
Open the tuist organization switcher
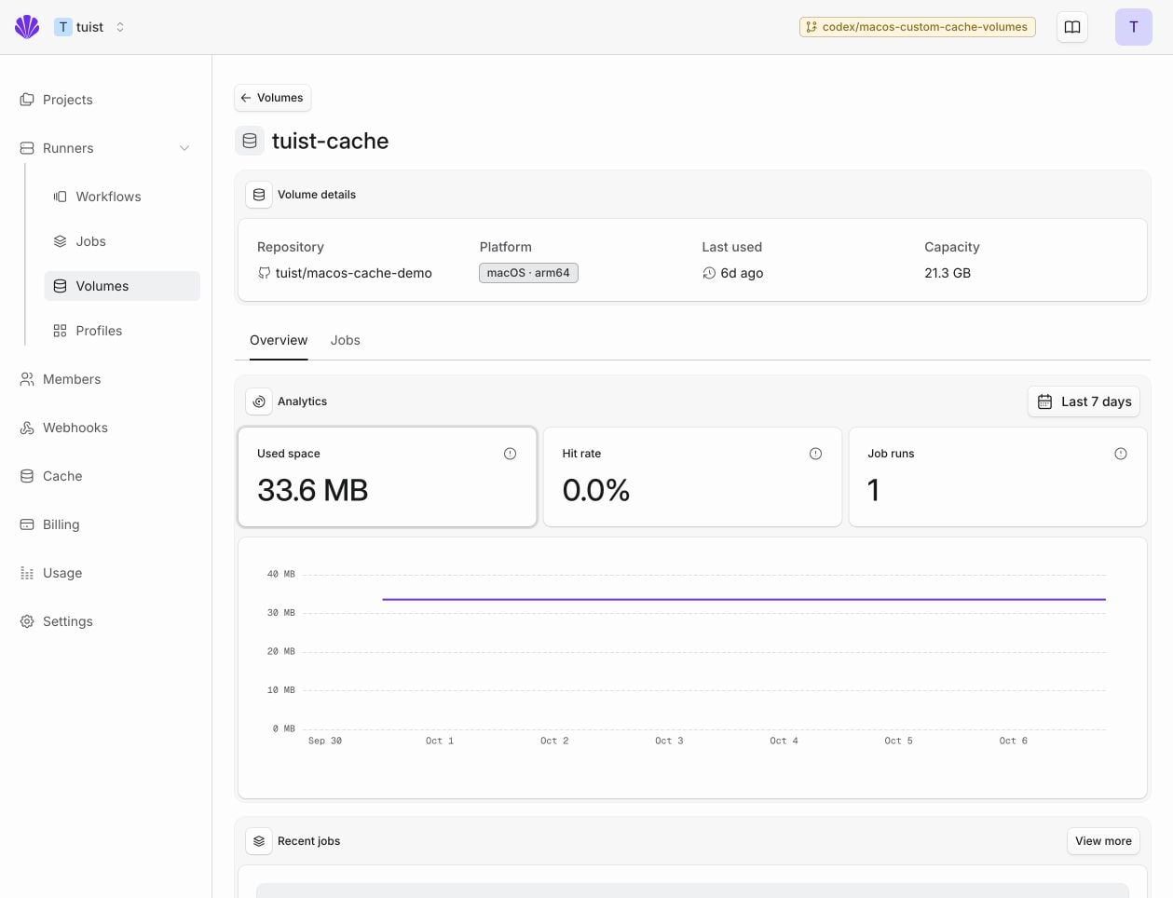[89, 27]
